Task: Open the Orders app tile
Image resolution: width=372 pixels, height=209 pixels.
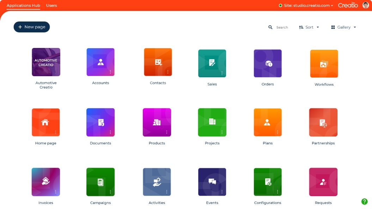Action: (268, 63)
